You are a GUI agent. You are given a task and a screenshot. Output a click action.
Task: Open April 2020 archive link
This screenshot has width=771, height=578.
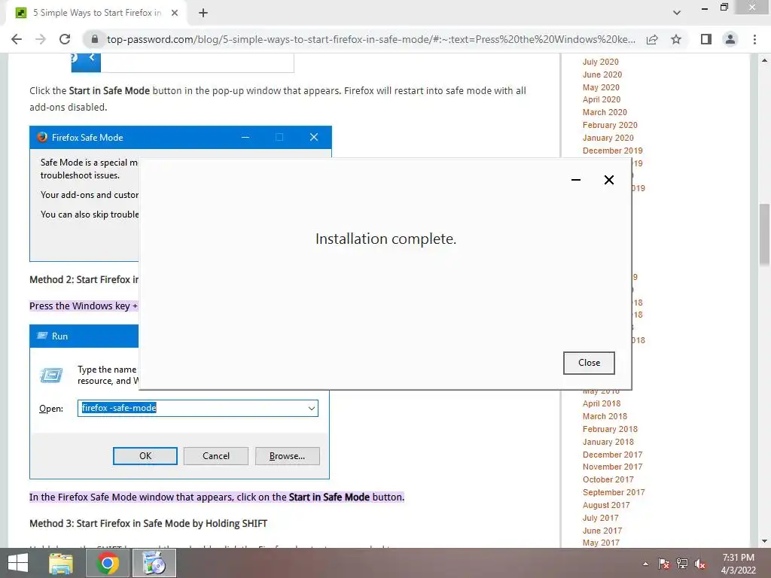pos(602,99)
